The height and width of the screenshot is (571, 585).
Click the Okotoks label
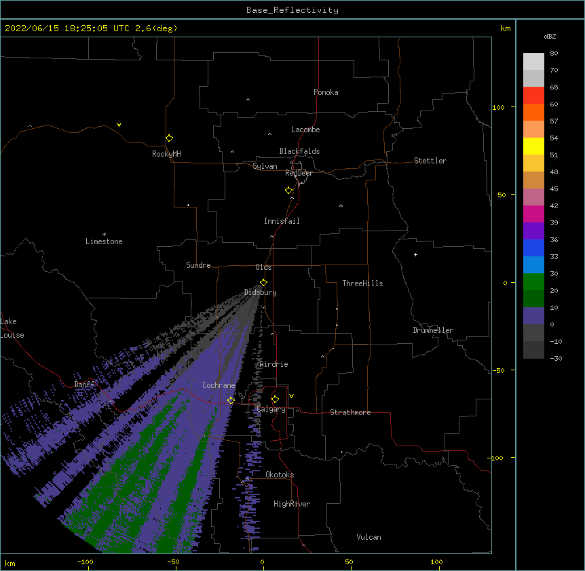tap(280, 475)
